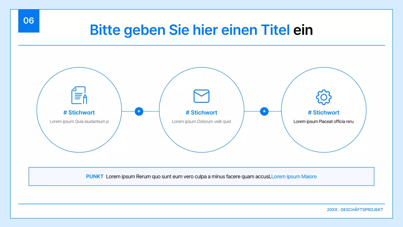Select the envelope icon in the middle circle
Image resolution: width=403 pixels, height=227 pixels.
[201, 96]
